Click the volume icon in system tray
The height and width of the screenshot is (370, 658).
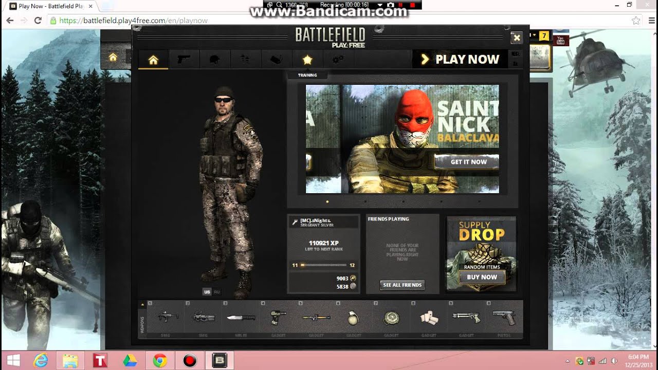point(614,361)
